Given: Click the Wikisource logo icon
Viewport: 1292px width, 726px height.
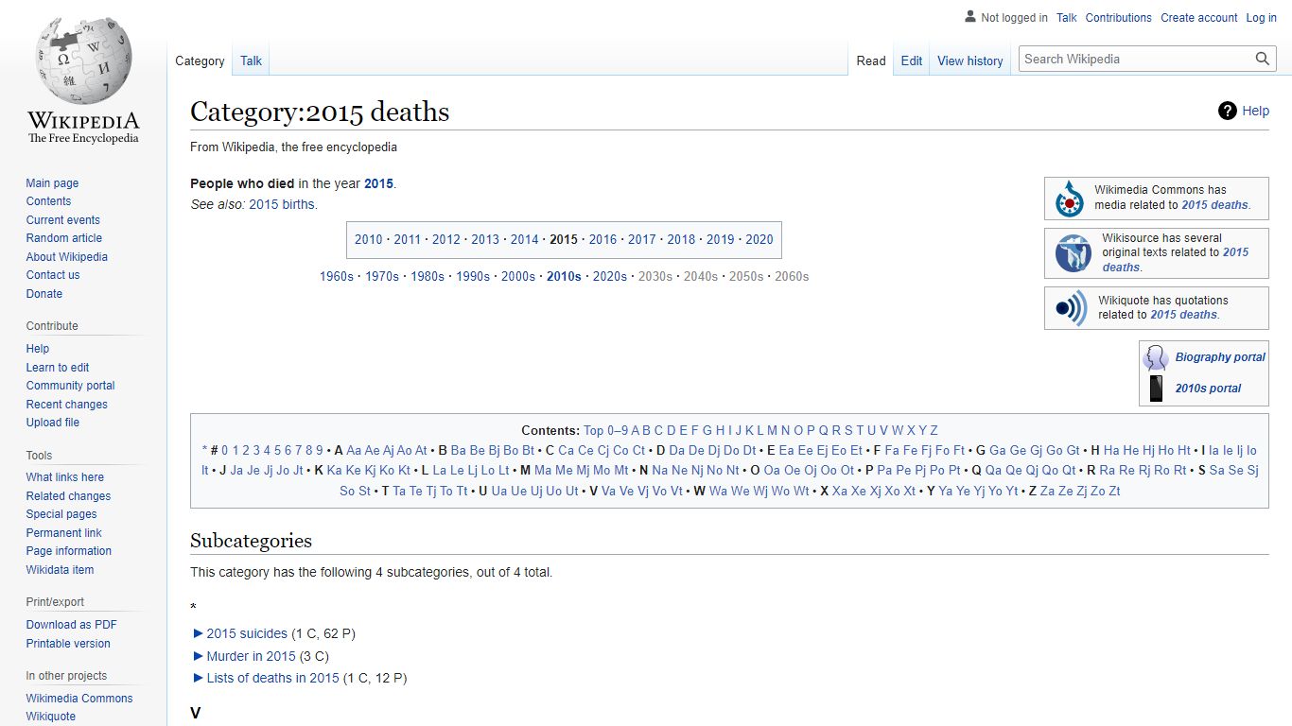Looking at the screenshot, I should [x=1073, y=253].
